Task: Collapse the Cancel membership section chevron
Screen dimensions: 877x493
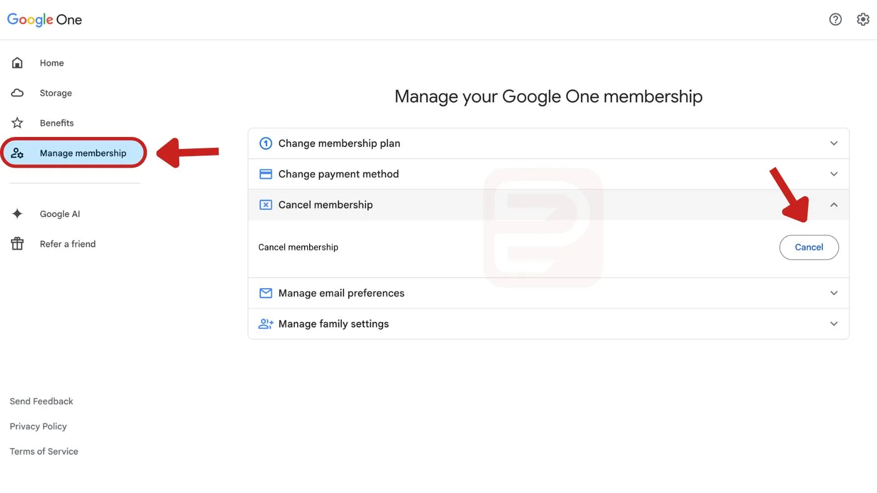Action: 834,205
